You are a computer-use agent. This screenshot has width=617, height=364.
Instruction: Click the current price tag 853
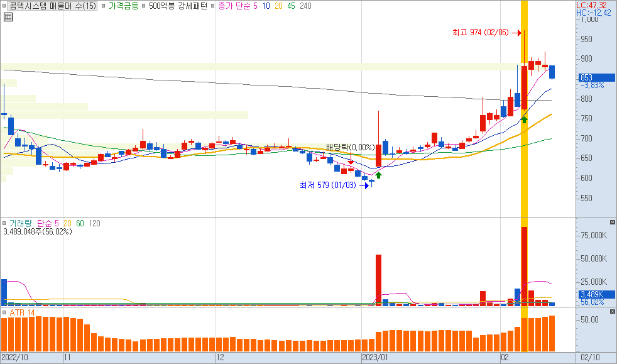[x=597, y=77]
